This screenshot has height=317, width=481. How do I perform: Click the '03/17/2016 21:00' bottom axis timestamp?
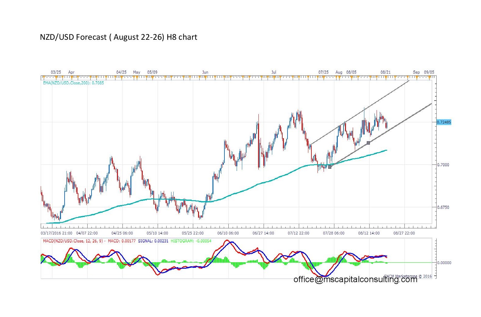click(57, 233)
